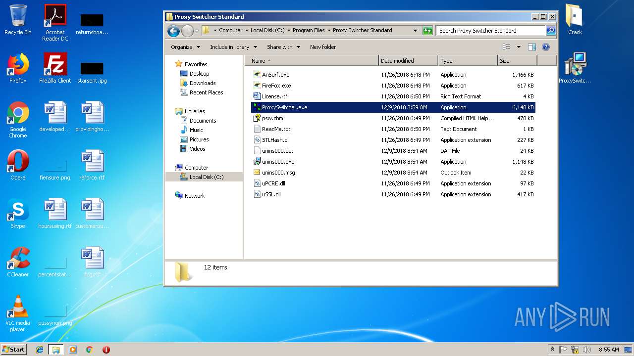Click the Start button

[14, 350]
